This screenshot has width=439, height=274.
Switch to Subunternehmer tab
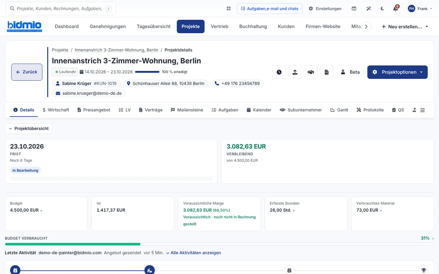pyautogui.click(x=301, y=110)
